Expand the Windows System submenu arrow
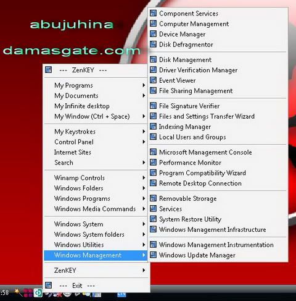The image size is (296, 301). (x=144, y=224)
